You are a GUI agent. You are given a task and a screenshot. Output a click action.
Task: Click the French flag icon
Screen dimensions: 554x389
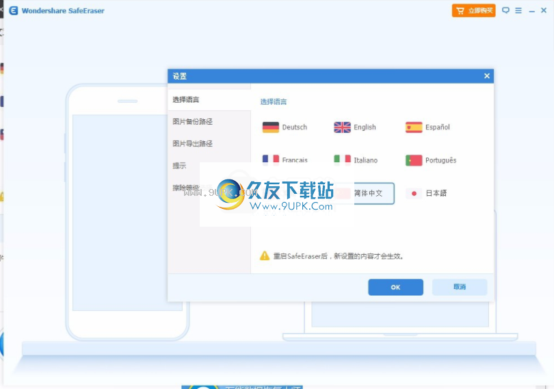coord(271,160)
